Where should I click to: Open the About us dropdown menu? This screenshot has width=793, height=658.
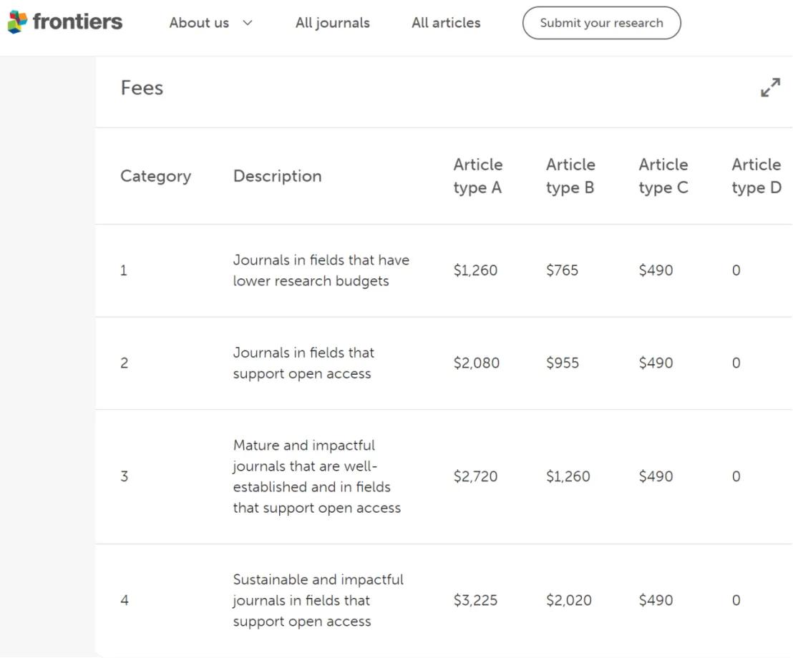tap(210, 23)
